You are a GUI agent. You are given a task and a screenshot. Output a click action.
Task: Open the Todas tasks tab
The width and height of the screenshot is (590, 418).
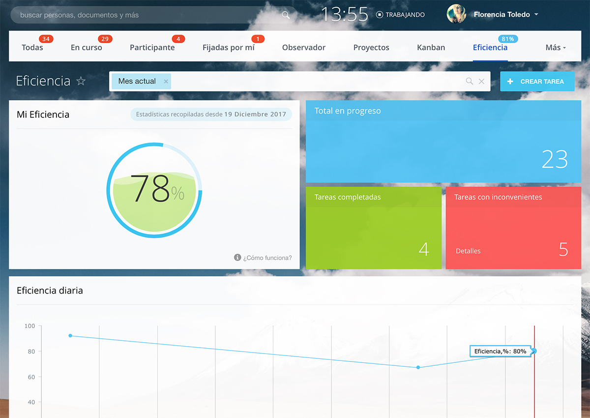point(32,48)
